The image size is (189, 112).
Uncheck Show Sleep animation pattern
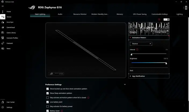coord(48,93)
